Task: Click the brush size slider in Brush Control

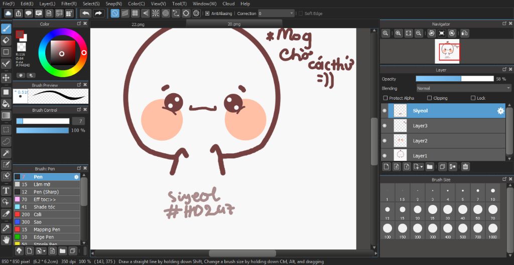Action: coord(43,121)
